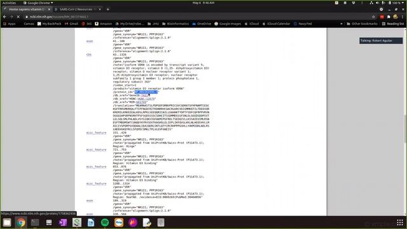407x229 pixels.
Task: Expand the Bioinformatics bookmarks folder
Action: click(x=176, y=24)
